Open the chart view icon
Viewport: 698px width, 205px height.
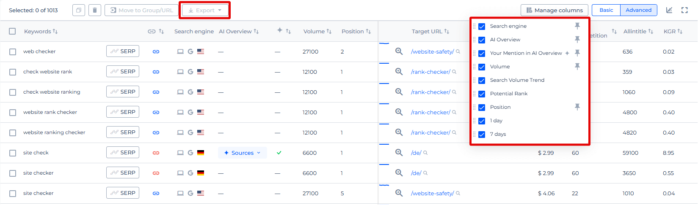click(x=669, y=10)
